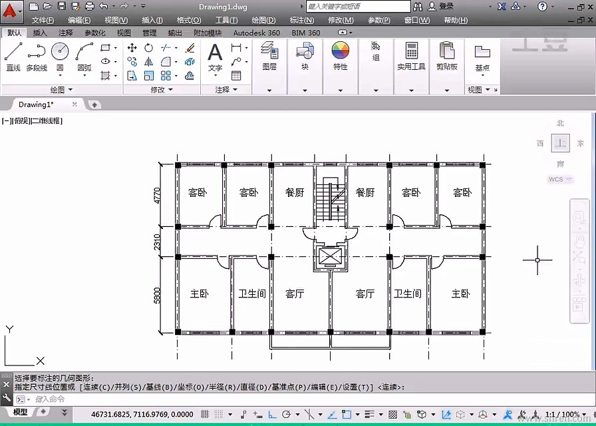The image size is (596, 426).
Task: Open the WCS coordinate system dropdown
Action: click(561, 180)
